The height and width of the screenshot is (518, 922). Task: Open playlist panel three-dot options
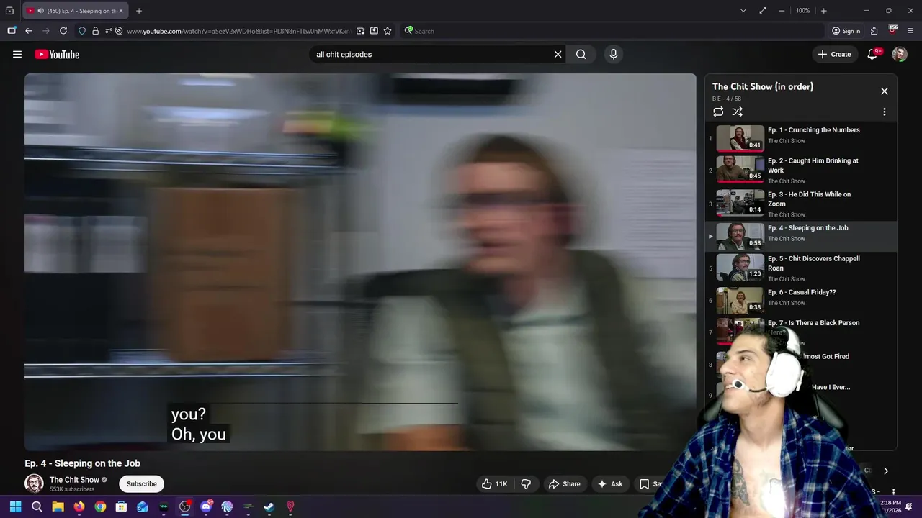(885, 112)
